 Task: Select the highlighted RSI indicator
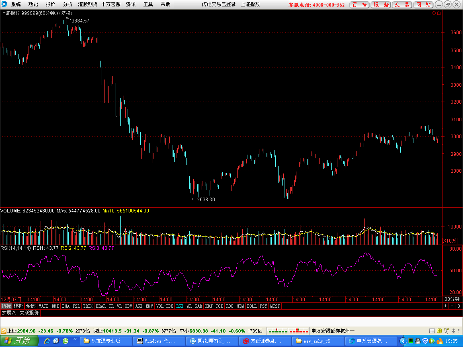coord(180,306)
